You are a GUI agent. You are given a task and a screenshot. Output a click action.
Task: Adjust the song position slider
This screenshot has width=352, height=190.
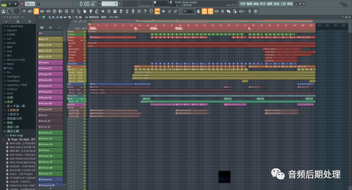pos(54,4)
